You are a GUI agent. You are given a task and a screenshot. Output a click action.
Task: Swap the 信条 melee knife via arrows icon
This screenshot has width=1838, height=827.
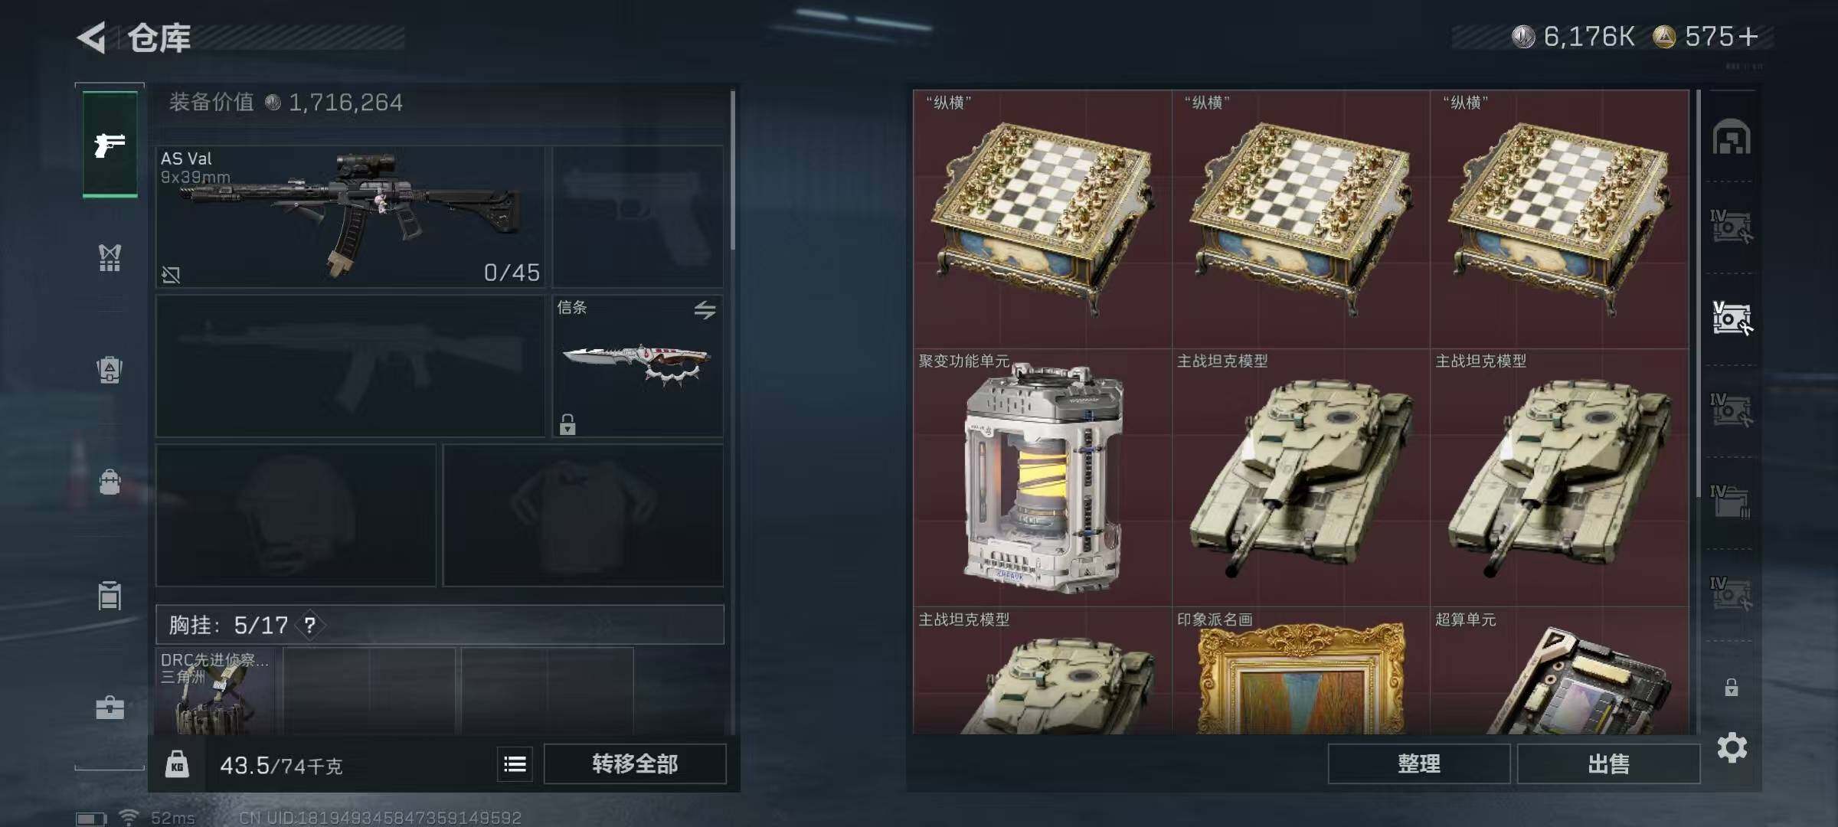[705, 309]
